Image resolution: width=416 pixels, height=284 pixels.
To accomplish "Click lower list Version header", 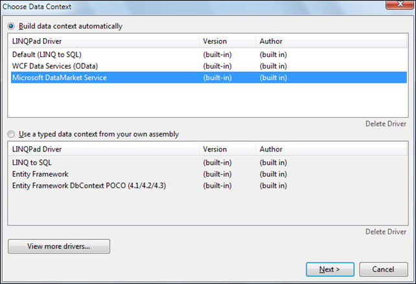I will (x=227, y=149).
